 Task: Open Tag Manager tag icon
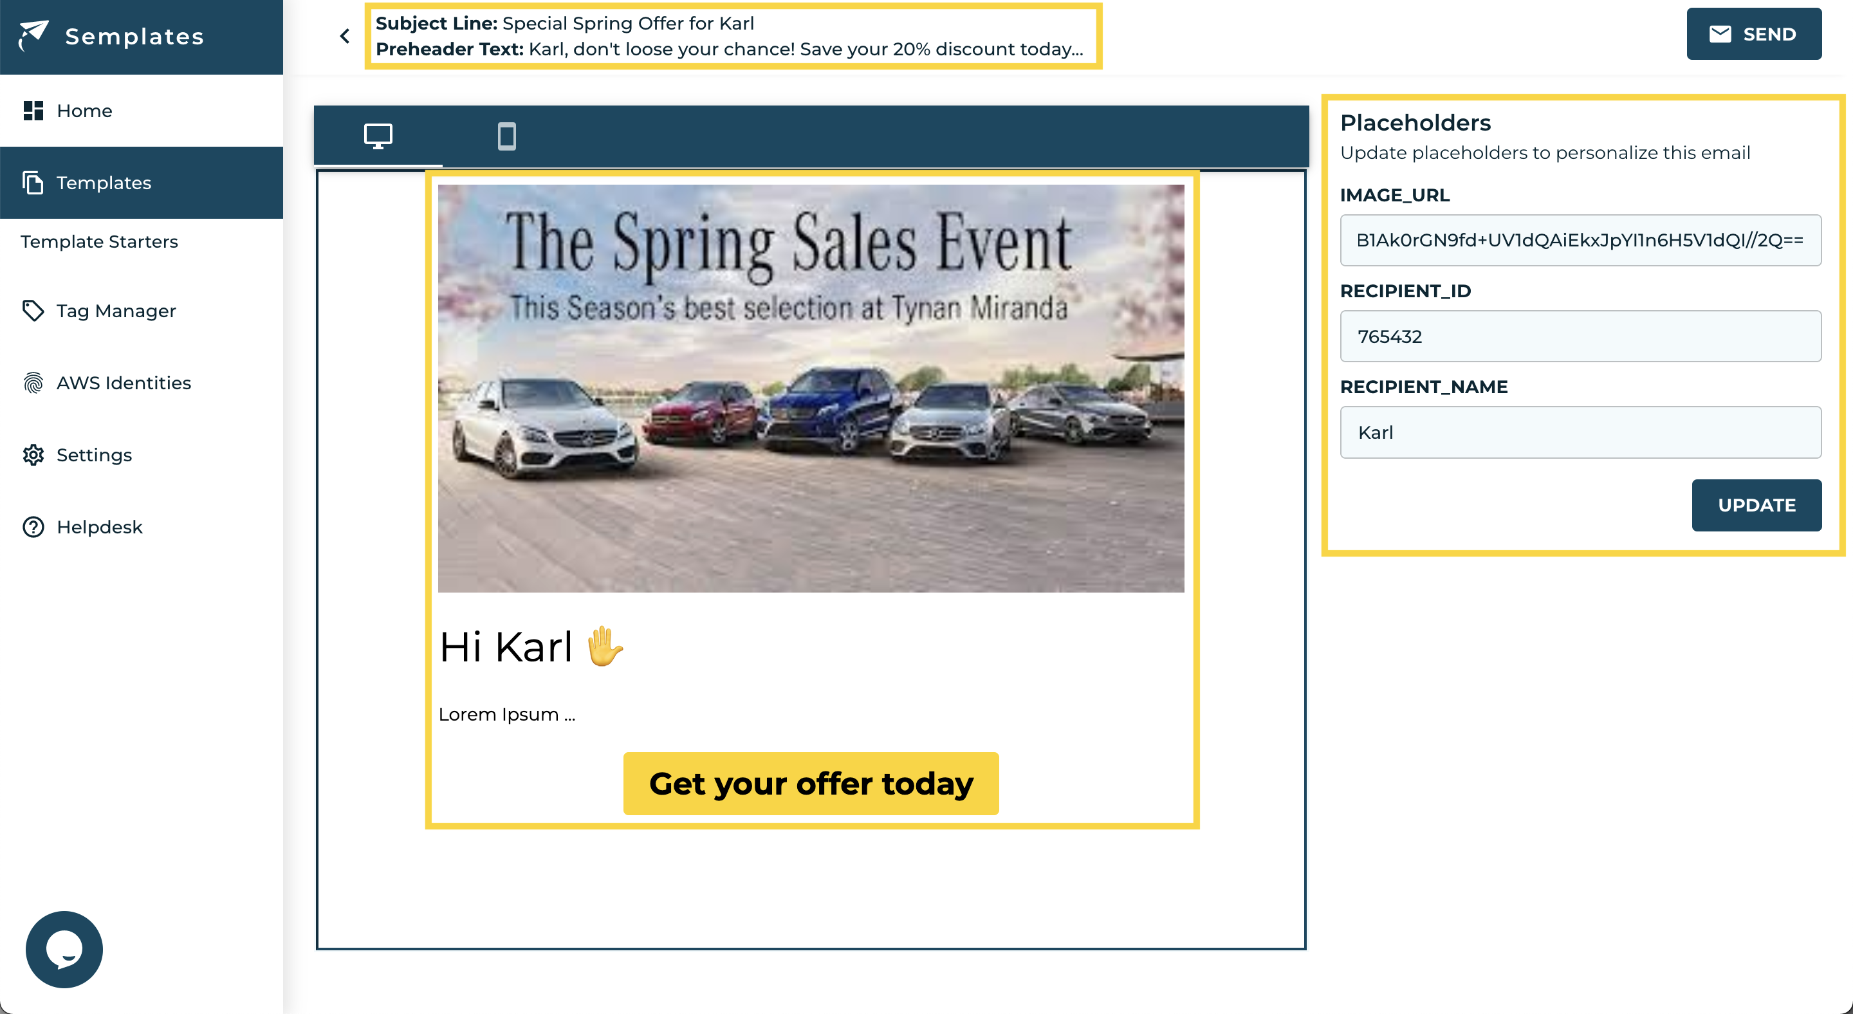tap(33, 311)
